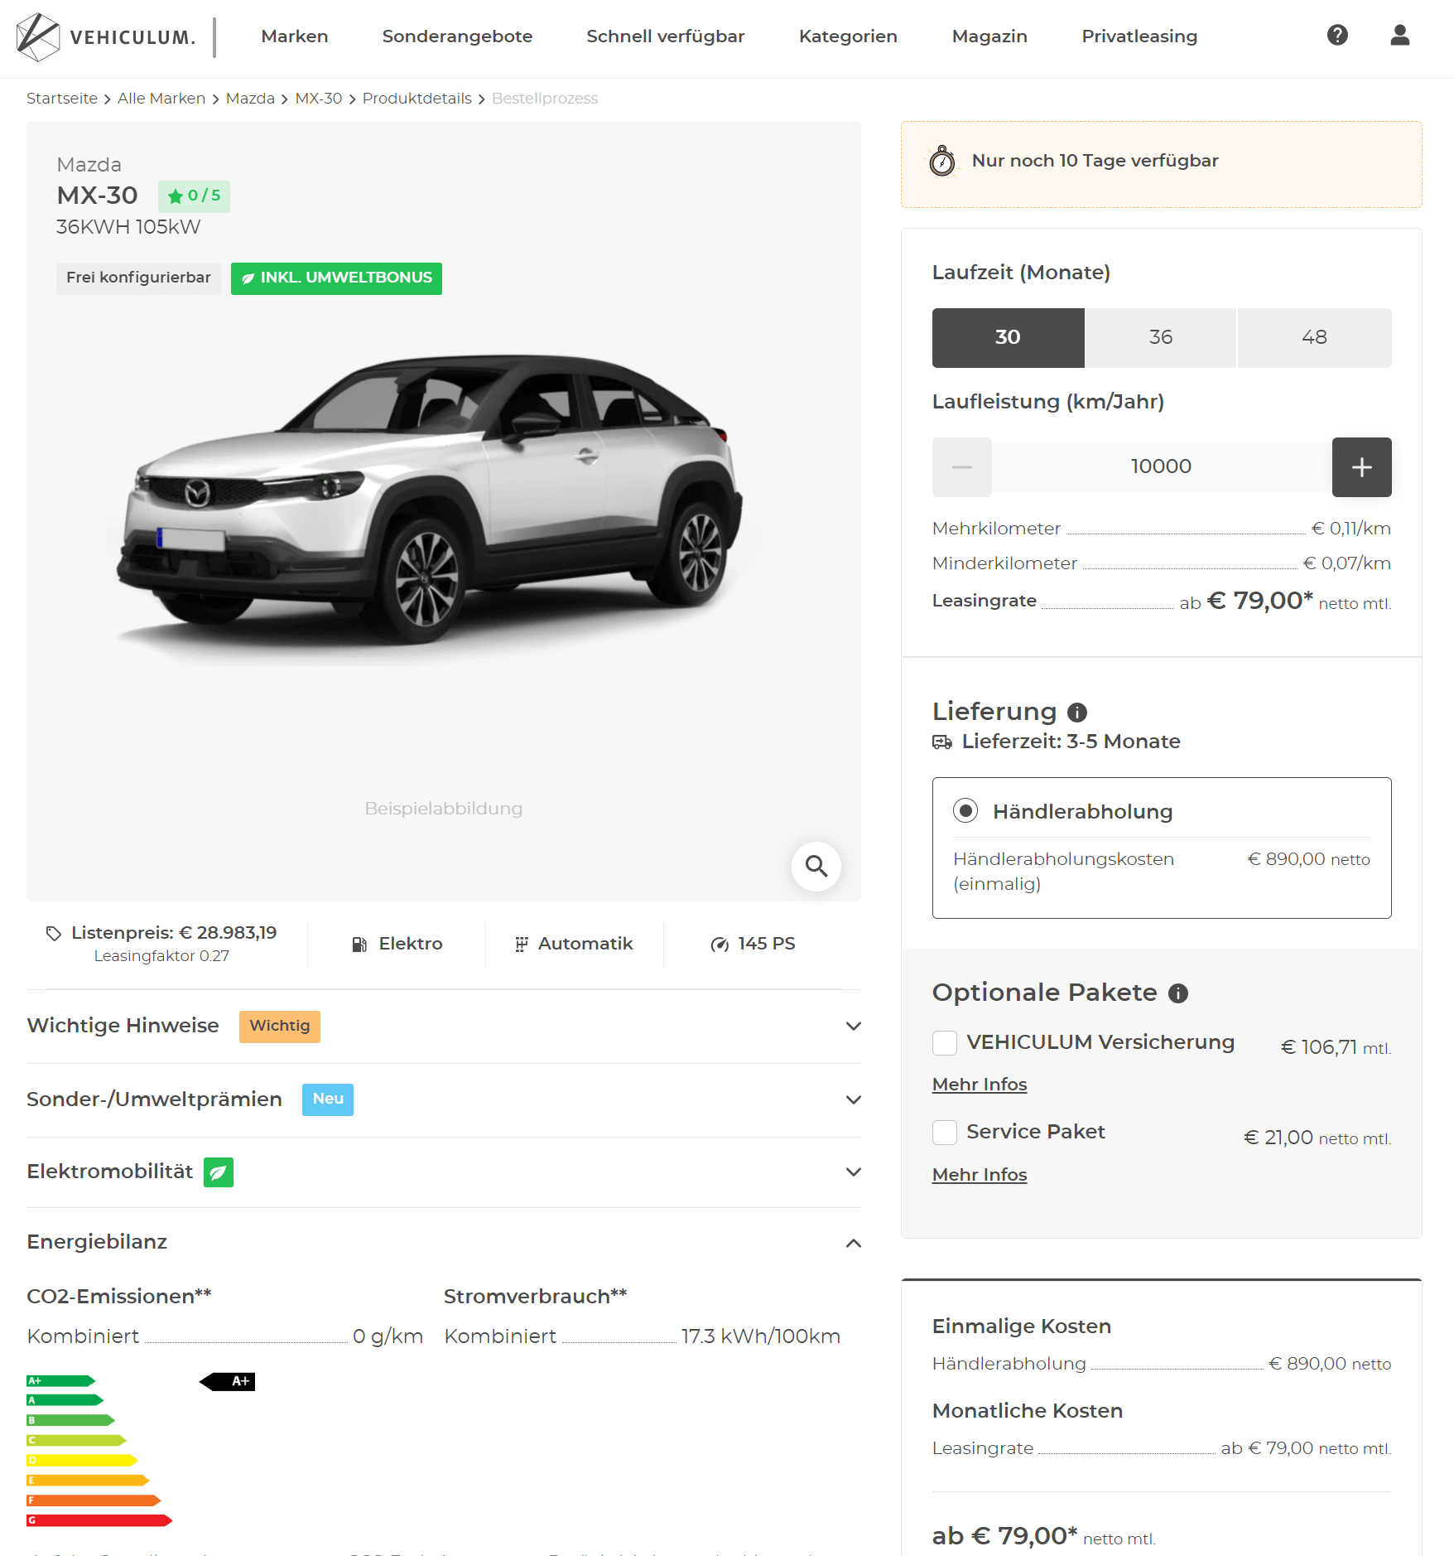1454x1556 pixels.
Task: Expand the Sonder-/Umweltprämien section
Action: click(444, 1100)
